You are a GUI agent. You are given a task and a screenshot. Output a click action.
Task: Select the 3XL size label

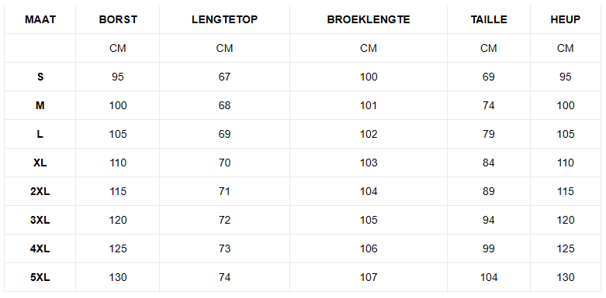[40, 220]
